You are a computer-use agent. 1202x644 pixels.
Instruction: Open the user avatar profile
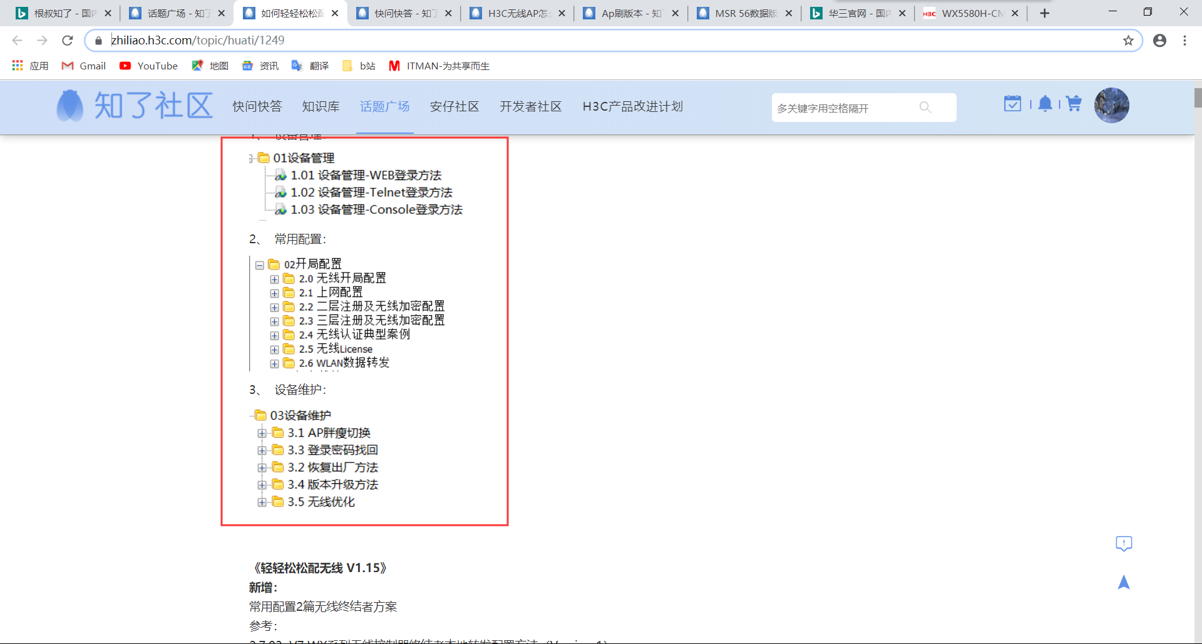(x=1112, y=105)
